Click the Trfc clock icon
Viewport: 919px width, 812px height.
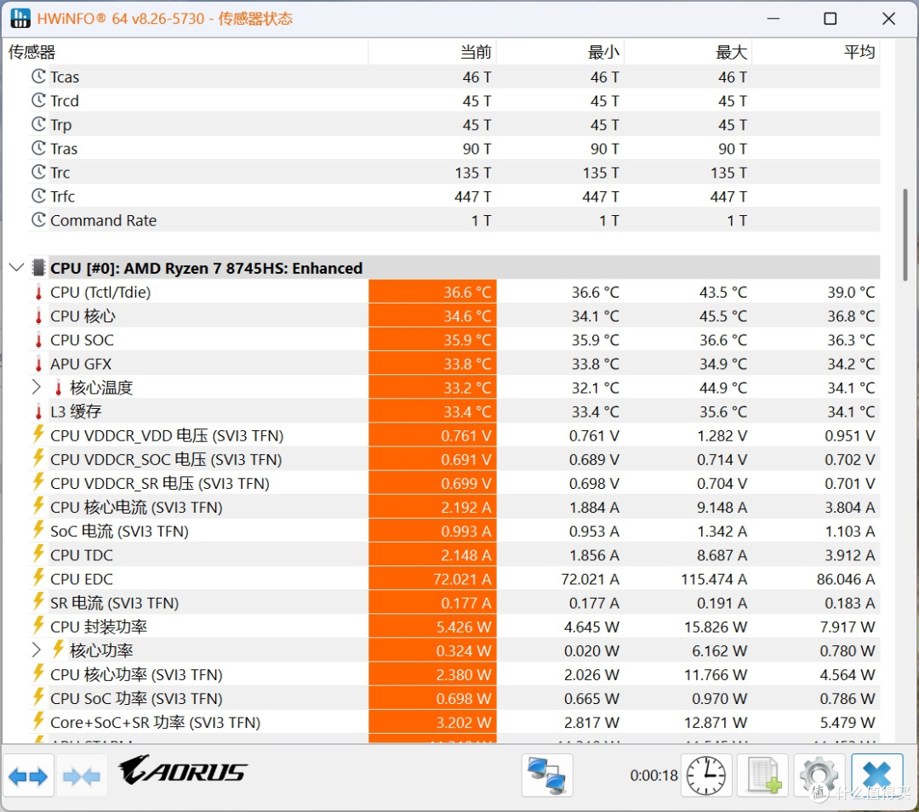click(x=38, y=196)
